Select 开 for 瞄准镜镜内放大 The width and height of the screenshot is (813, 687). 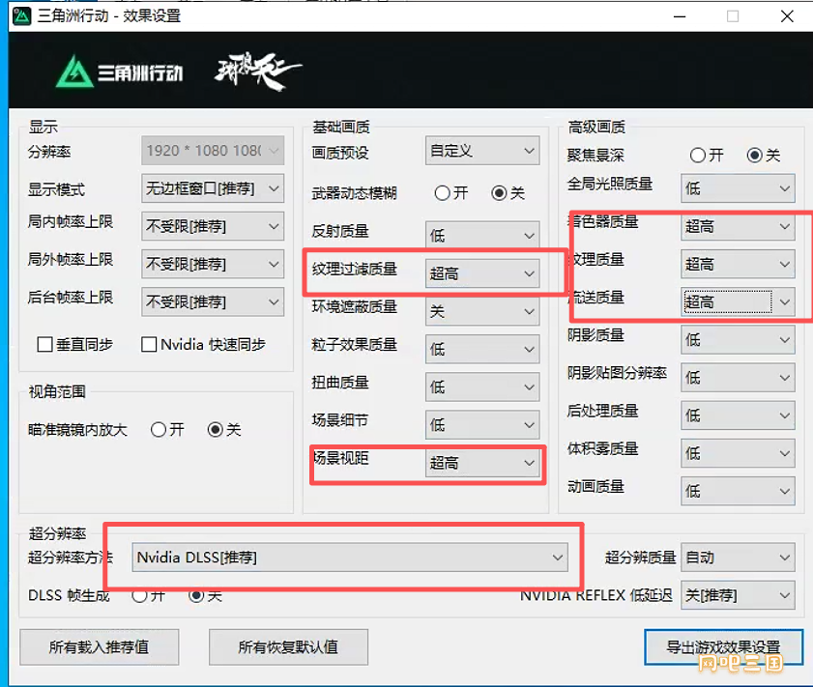[159, 430]
